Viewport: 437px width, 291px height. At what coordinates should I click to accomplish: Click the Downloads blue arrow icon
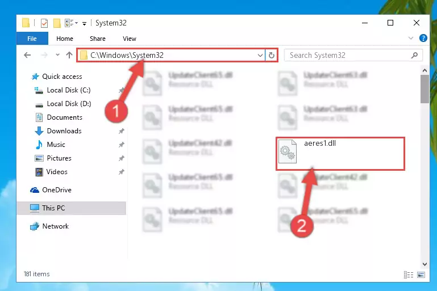click(x=39, y=131)
